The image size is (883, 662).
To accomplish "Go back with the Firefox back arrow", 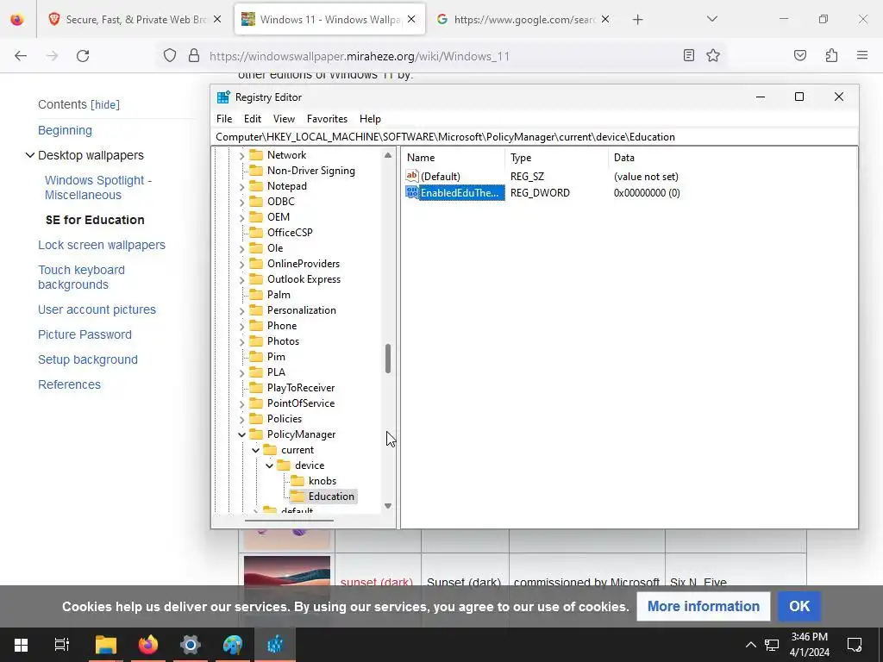I will (21, 56).
